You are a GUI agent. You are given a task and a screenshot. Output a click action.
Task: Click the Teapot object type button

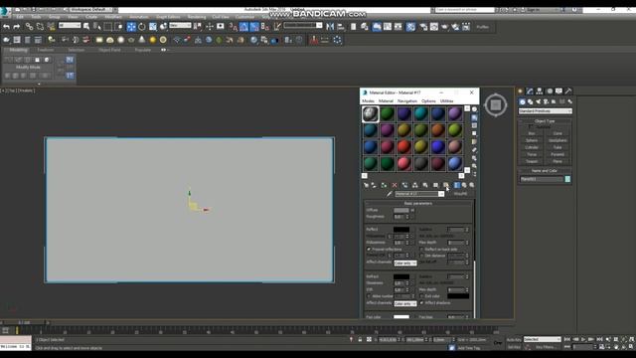point(532,161)
